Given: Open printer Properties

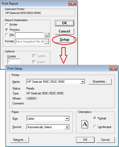Looking at the screenshot, I should pos(100,81).
